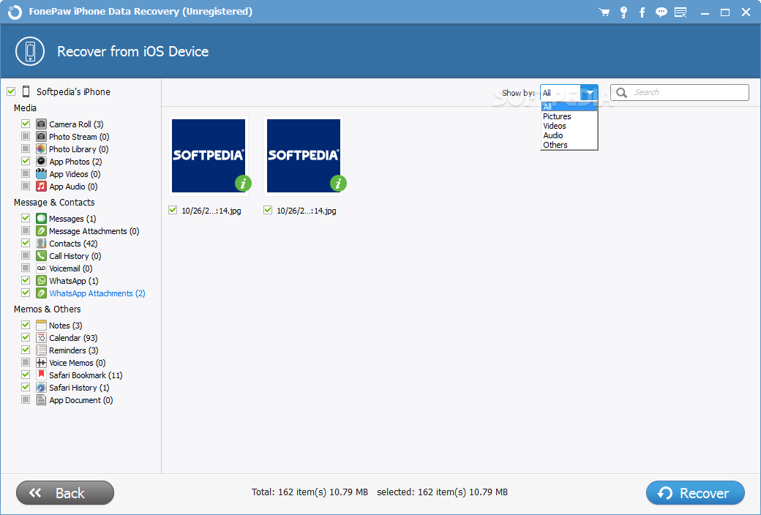Show info for the first Softpedia image
761x515 pixels.
point(243,184)
